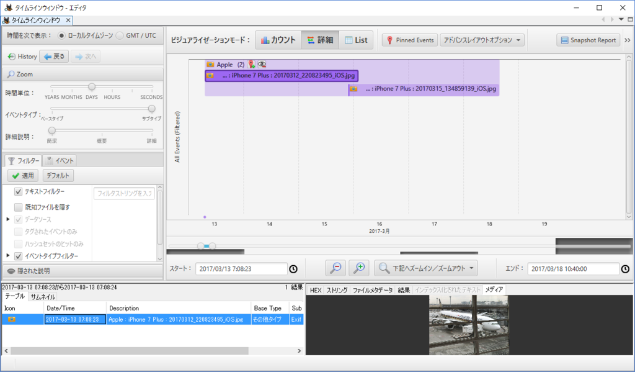The height and width of the screenshot is (372, 635).
Task: Select event 20170315_134859139_iOS.jpg on timeline
Action: click(x=424, y=88)
